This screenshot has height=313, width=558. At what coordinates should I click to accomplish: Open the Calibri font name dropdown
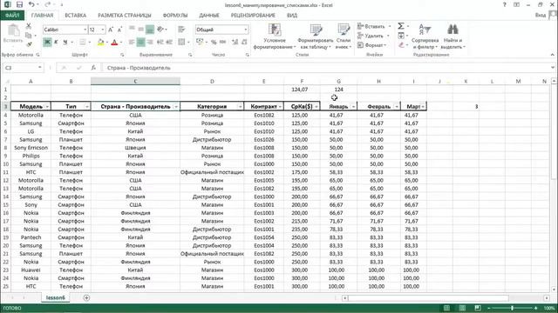click(85, 30)
